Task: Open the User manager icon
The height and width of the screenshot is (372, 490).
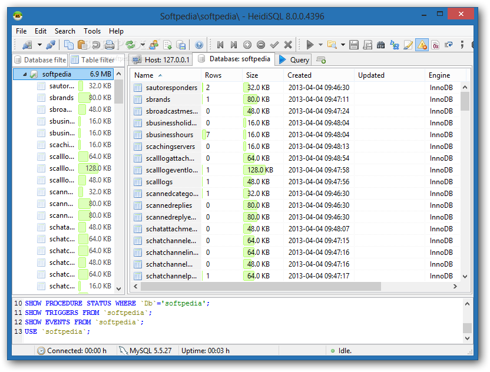Action: click(154, 45)
